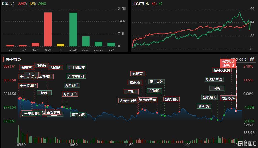Click the 预制菜 hotspot label
258x148 pixels.
[138, 74]
